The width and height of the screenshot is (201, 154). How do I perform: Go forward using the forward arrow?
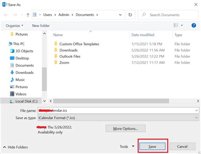(15, 15)
